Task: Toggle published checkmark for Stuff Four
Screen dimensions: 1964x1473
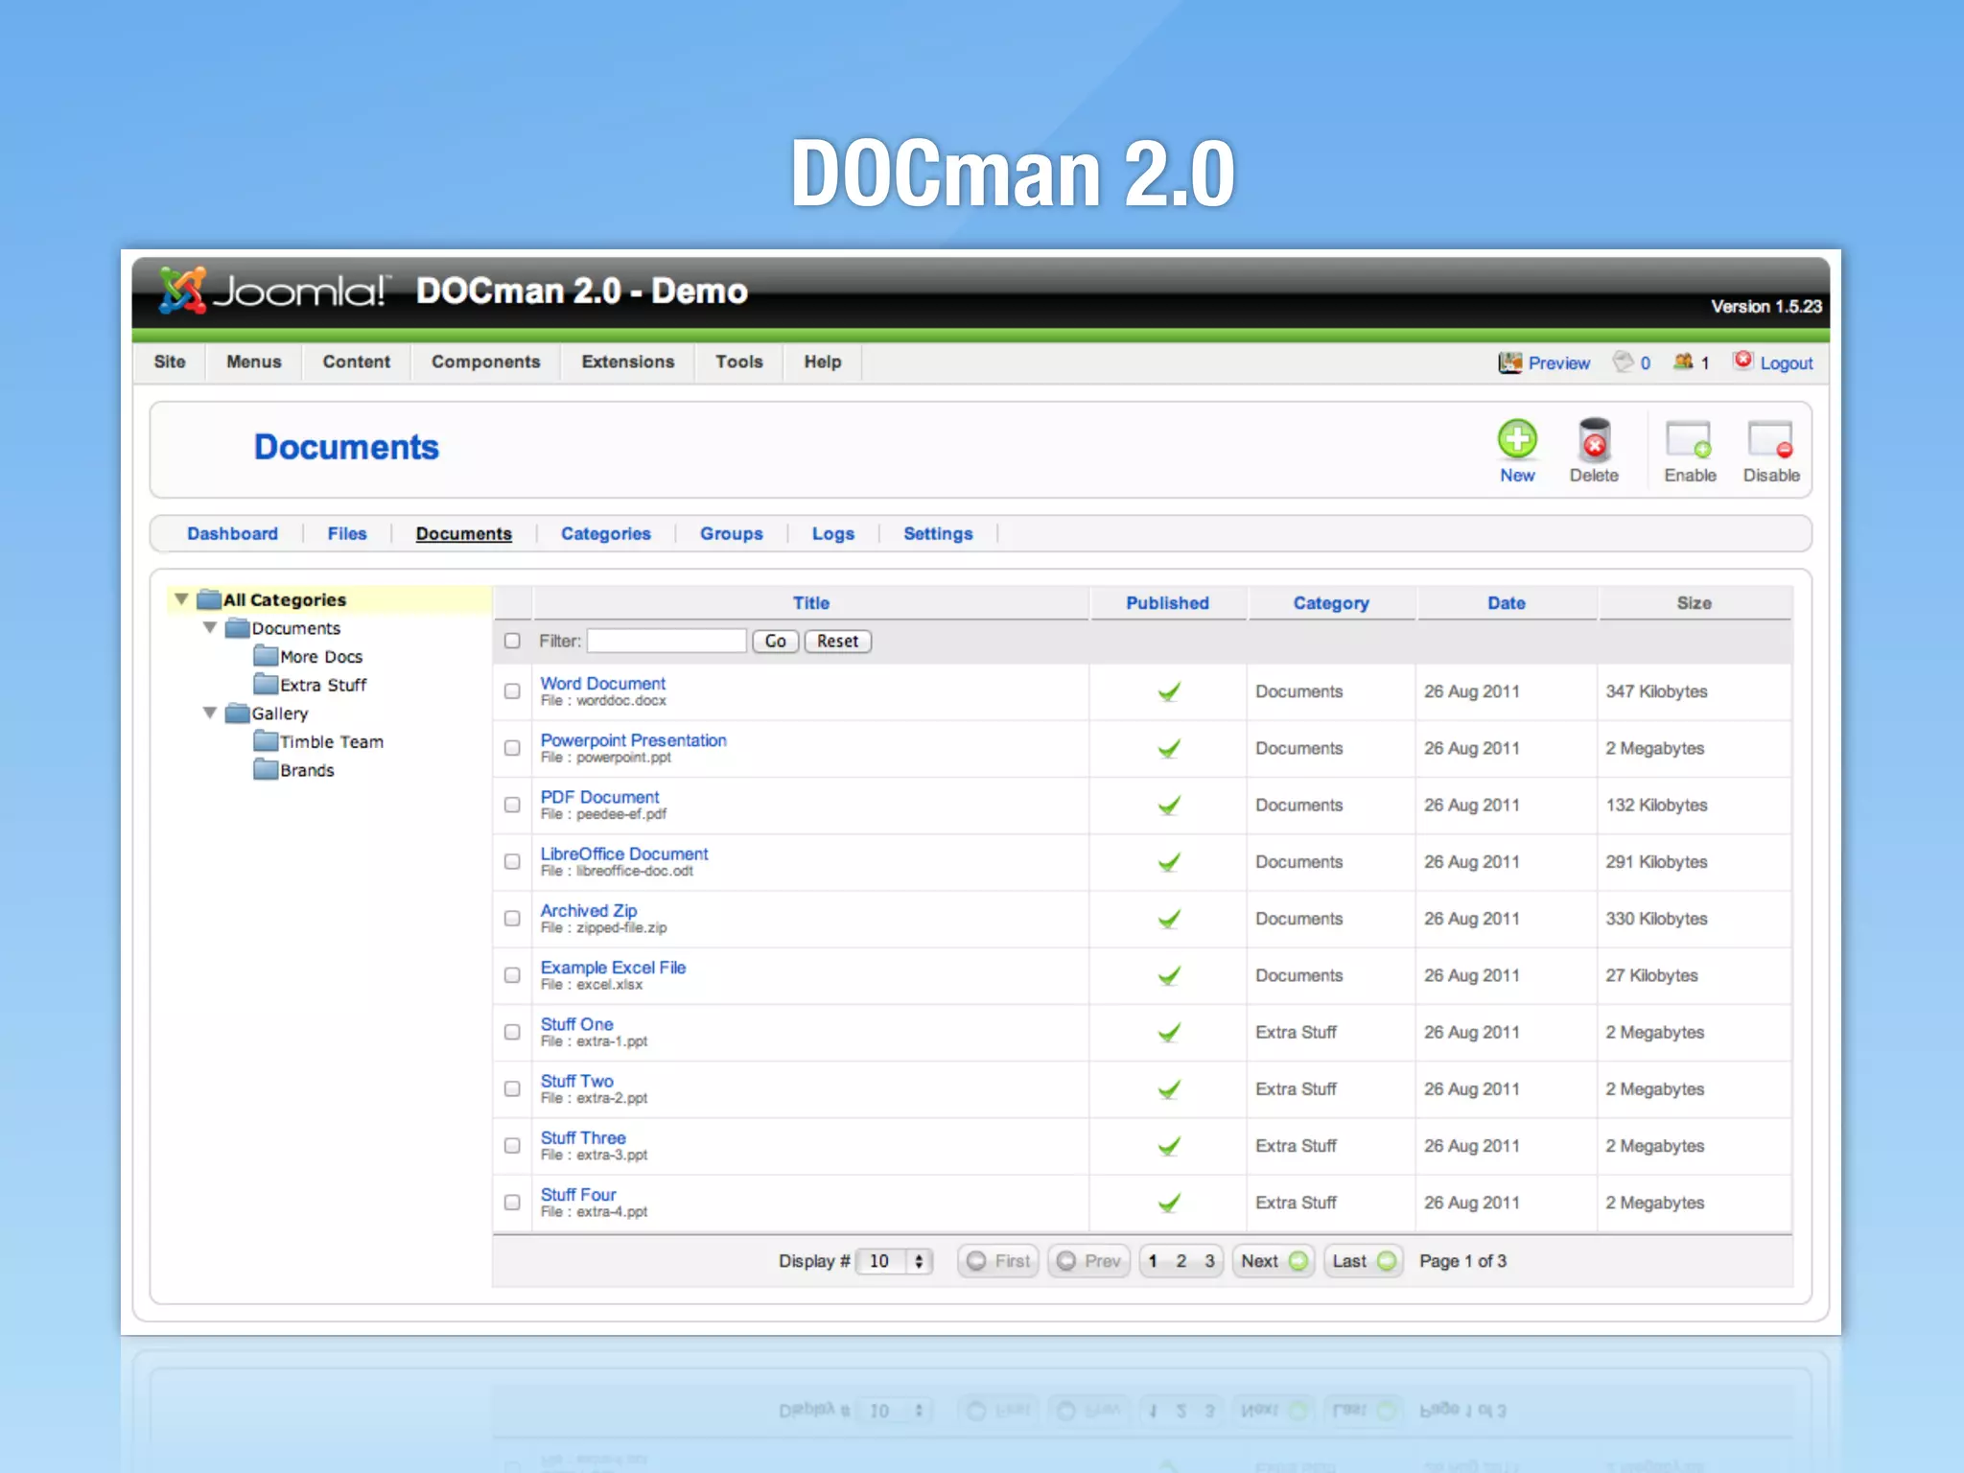Action: pyautogui.click(x=1168, y=1203)
